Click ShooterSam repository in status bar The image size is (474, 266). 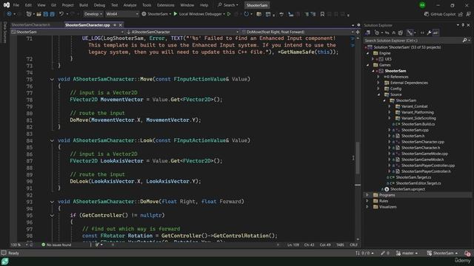[x=443, y=253]
